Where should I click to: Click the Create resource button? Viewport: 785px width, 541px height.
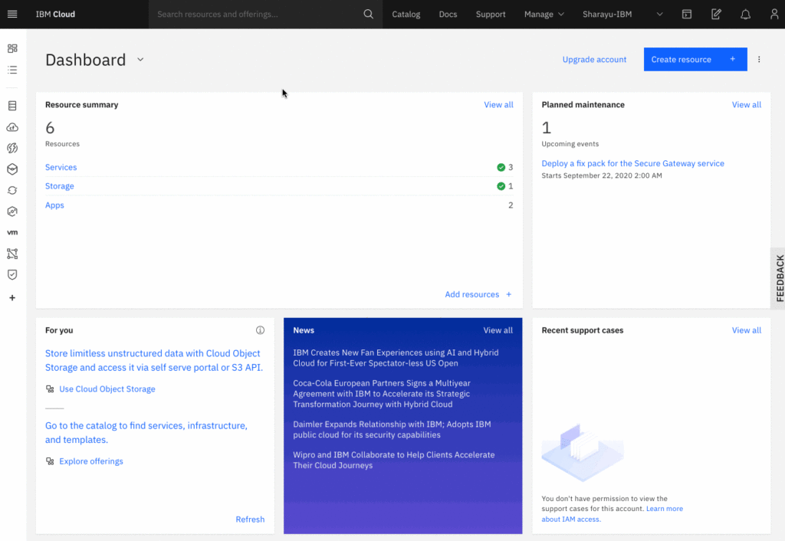click(x=695, y=59)
